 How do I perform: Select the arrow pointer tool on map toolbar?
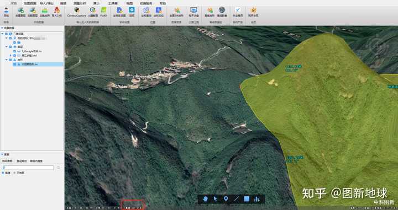point(216,199)
